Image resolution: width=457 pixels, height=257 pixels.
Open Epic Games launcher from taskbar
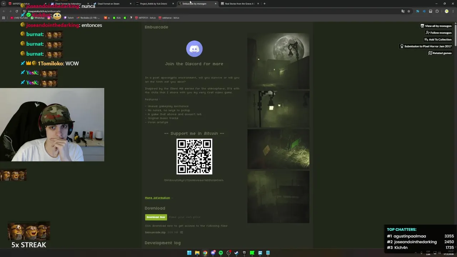[x=244, y=253]
